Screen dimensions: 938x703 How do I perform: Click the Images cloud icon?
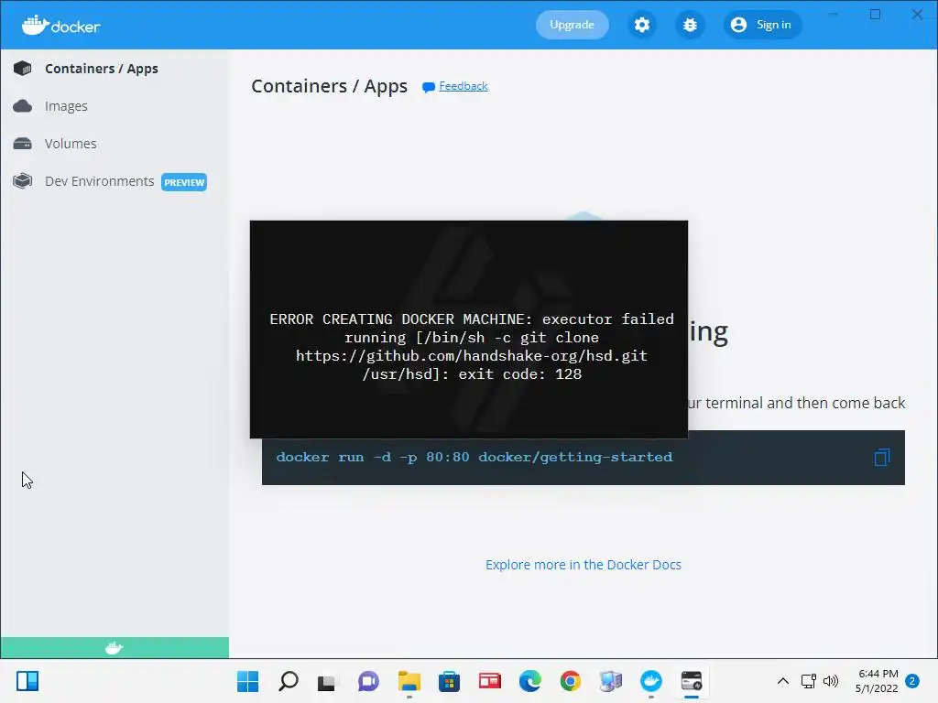[23, 106]
